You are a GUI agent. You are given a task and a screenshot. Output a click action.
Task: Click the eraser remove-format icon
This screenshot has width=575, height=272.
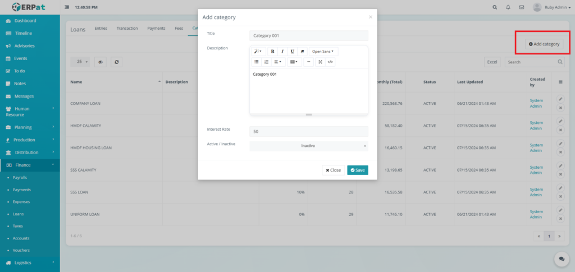[x=302, y=52]
